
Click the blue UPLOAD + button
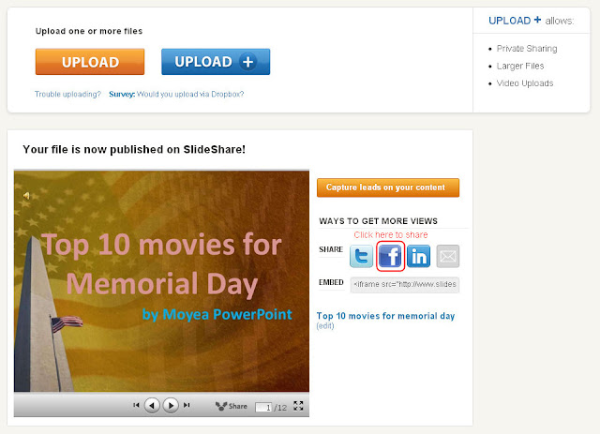[x=216, y=62]
